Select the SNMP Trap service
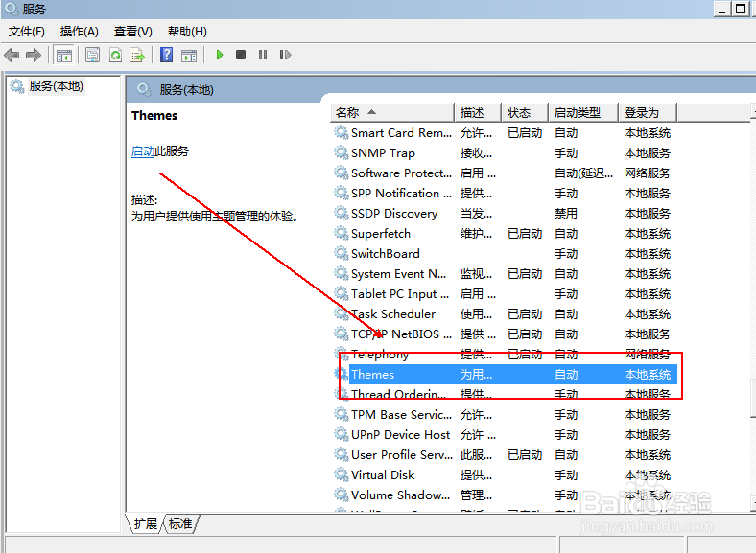 click(x=506, y=153)
